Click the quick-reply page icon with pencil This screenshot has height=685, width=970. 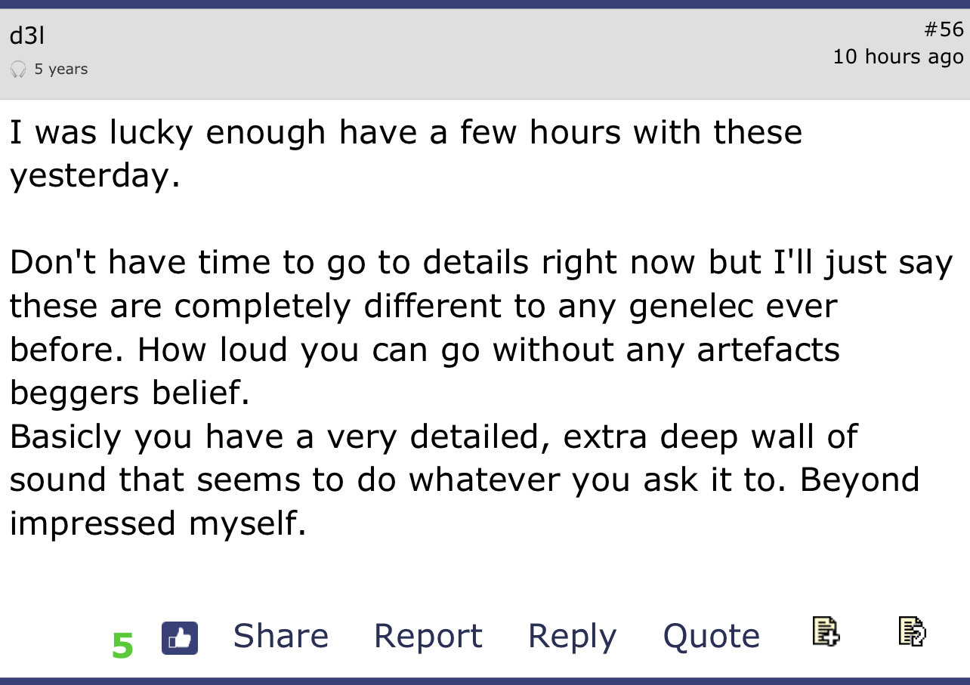pos(913,631)
